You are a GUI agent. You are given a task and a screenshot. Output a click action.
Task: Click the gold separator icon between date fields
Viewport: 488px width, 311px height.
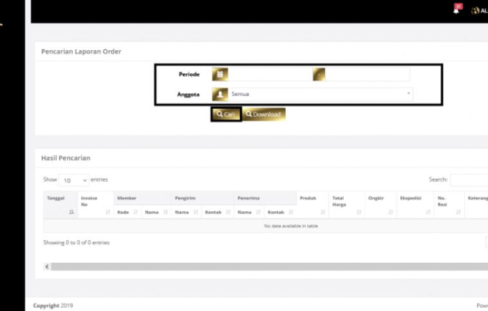[319, 75]
